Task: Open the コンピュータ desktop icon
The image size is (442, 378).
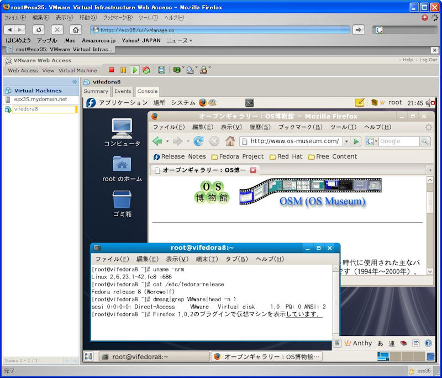Action: (x=122, y=132)
